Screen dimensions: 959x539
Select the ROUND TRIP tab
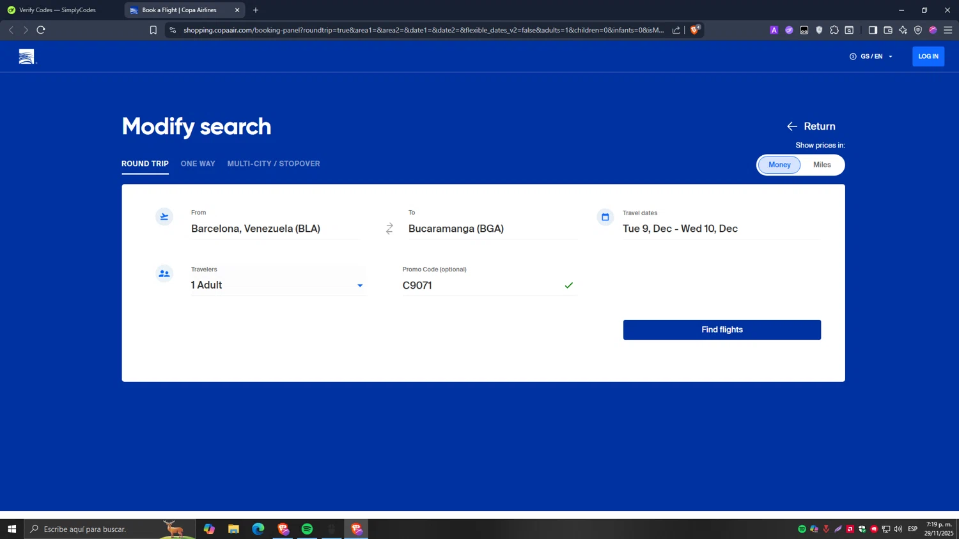145,164
